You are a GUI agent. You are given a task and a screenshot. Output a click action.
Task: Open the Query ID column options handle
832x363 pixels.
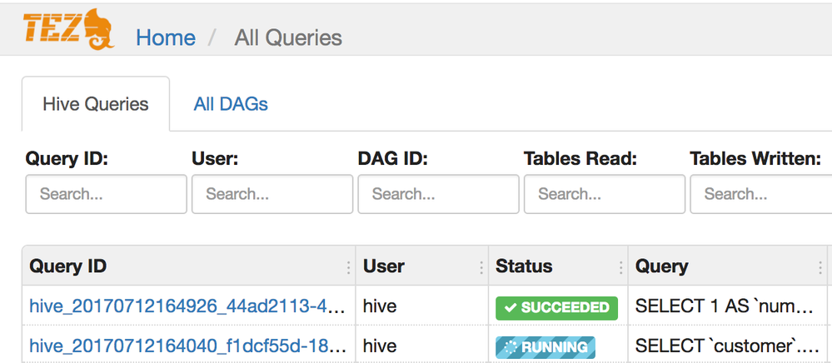click(348, 267)
